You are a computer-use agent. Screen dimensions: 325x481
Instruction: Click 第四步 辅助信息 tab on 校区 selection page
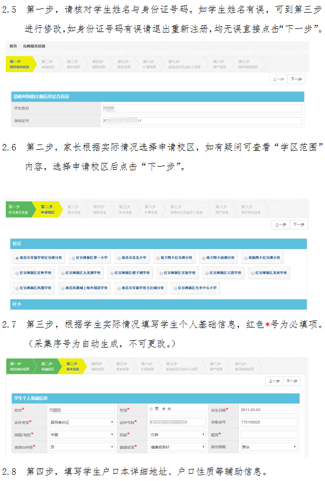pos(100,210)
